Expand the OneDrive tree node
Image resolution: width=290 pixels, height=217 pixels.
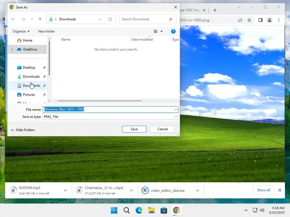(x=12, y=49)
